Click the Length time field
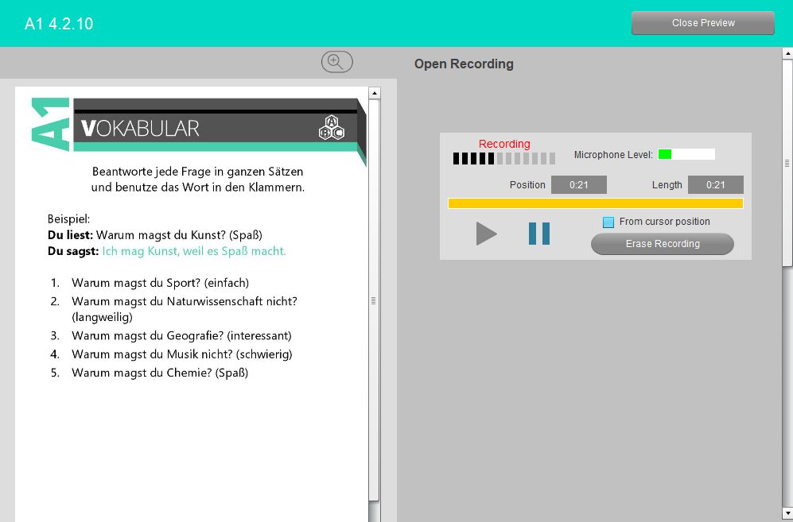Viewport: 793px width, 522px height. tap(715, 185)
